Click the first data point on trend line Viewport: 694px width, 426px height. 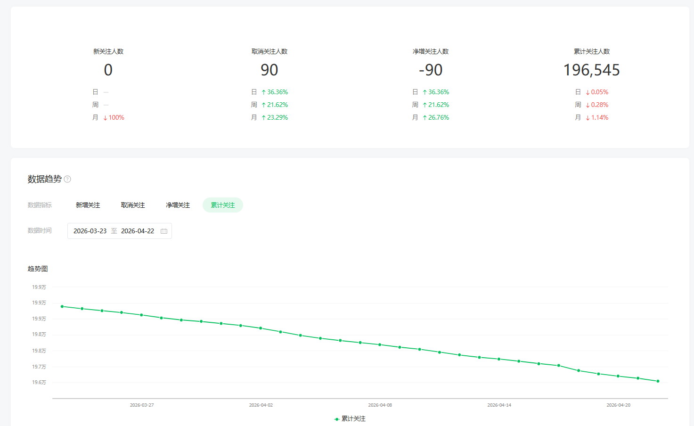[x=62, y=306]
